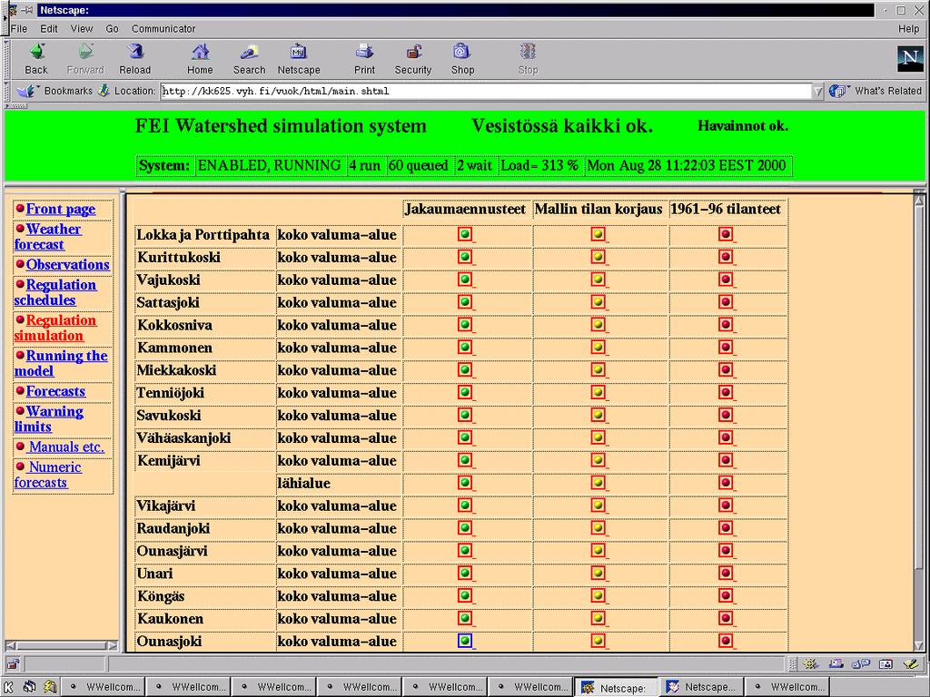Open the Weather forecast link
The height and width of the screenshot is (697, 930).
[x=47, y=237]
